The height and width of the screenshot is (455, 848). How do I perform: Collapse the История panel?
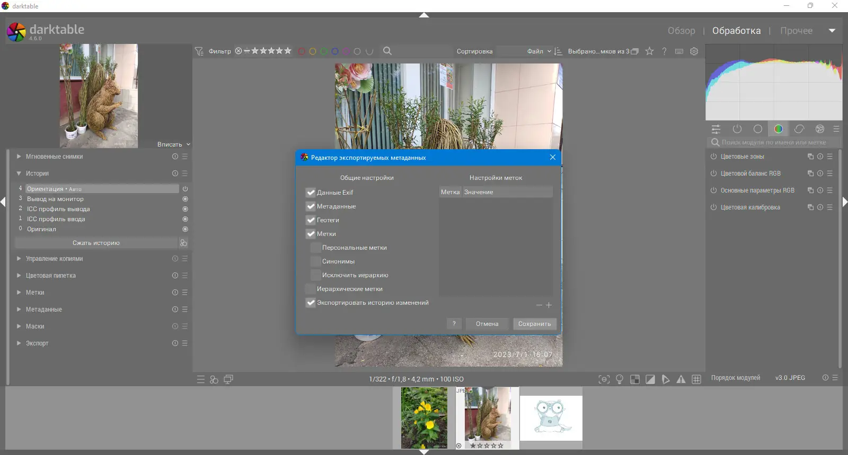pos(37,174)
